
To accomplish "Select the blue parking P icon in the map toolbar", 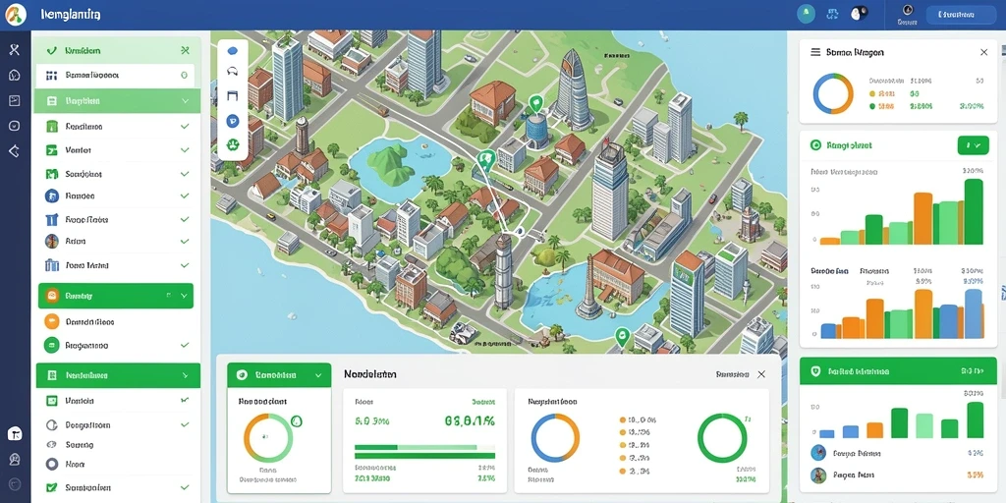I will point(232,120).
